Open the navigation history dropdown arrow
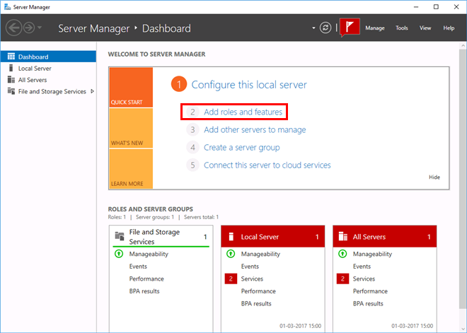This screenshot has height=333, width=467. coord(40,28)
